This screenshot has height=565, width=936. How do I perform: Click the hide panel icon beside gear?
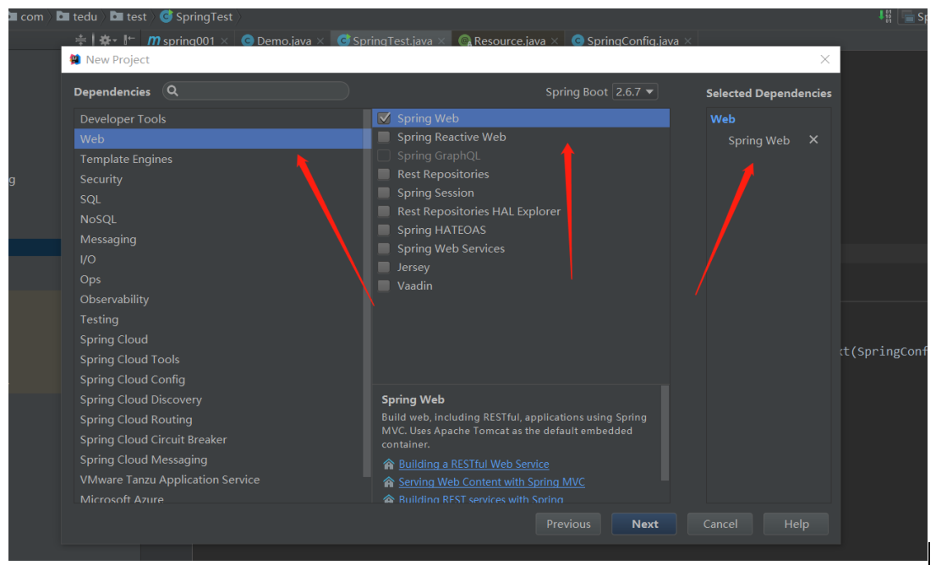[129, 40]
